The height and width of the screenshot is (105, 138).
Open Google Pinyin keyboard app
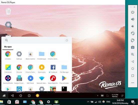(x=19, y=79)
